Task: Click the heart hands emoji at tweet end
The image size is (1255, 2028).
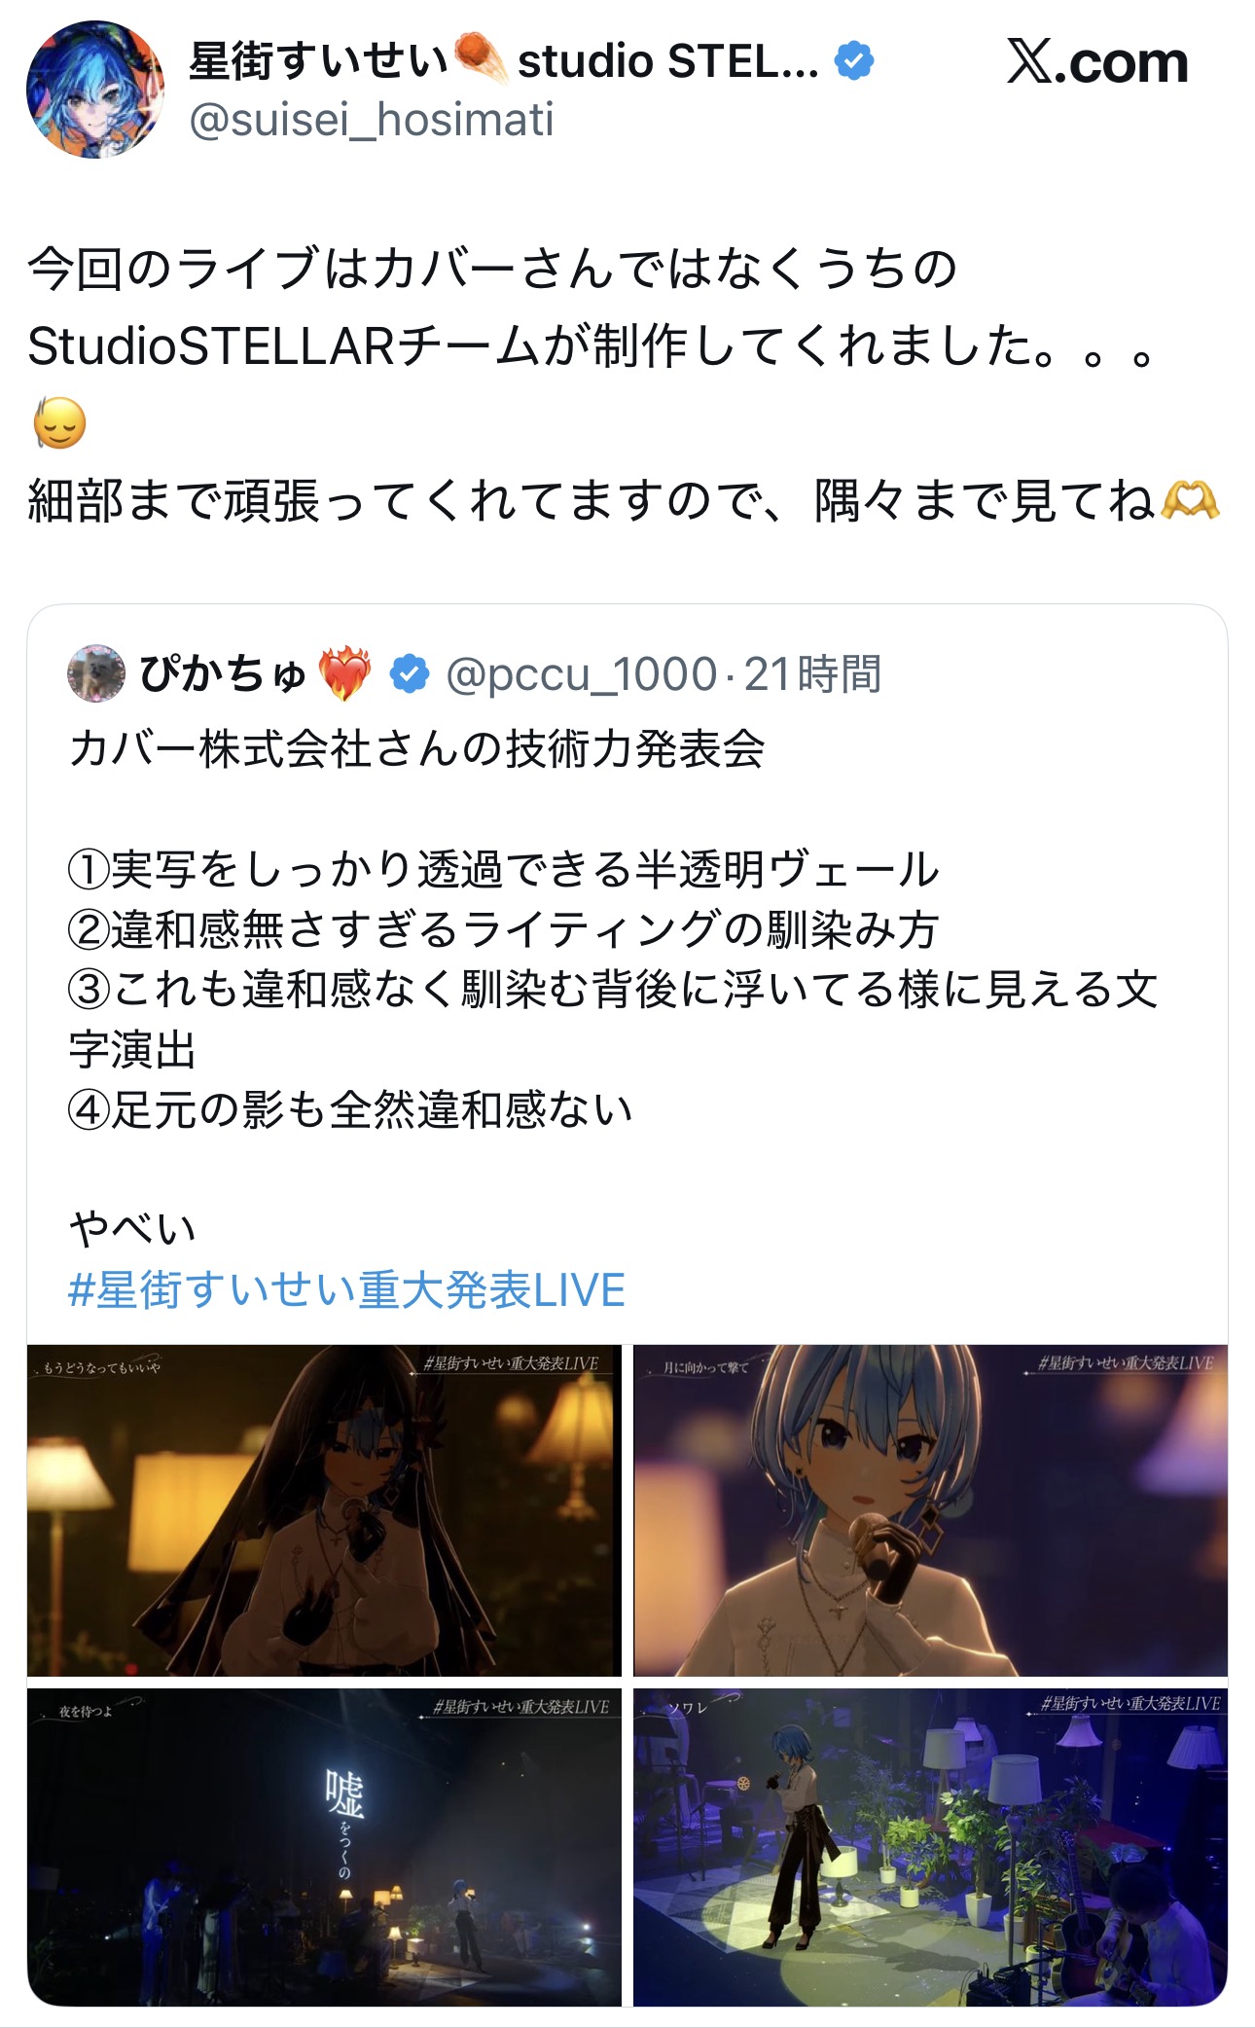Action: (1190, 501)
